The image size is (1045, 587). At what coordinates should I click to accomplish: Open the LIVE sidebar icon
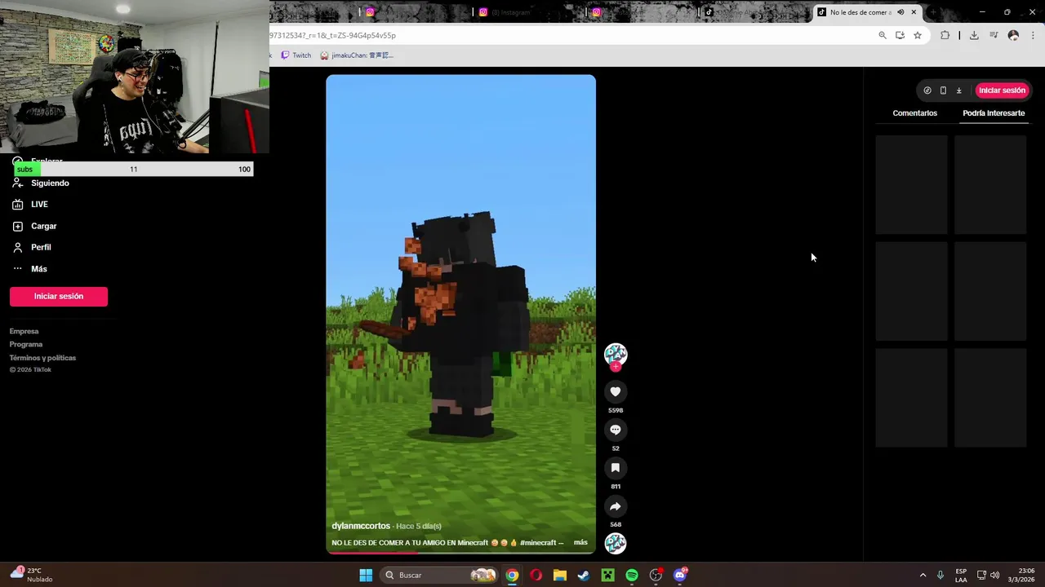pyautogui.click(x=17, y=205)
